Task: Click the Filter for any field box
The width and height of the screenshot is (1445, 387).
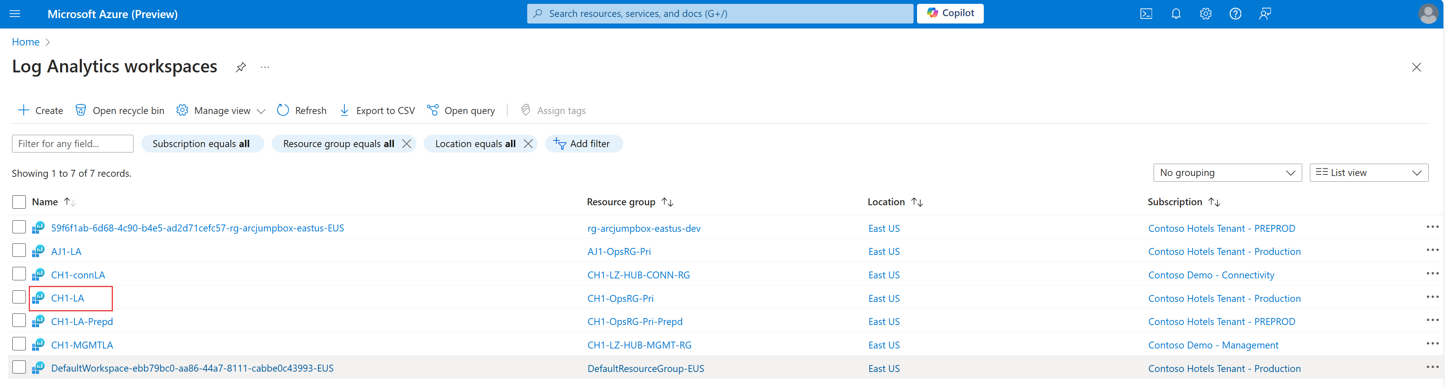Action: click(x=72, y=144)
